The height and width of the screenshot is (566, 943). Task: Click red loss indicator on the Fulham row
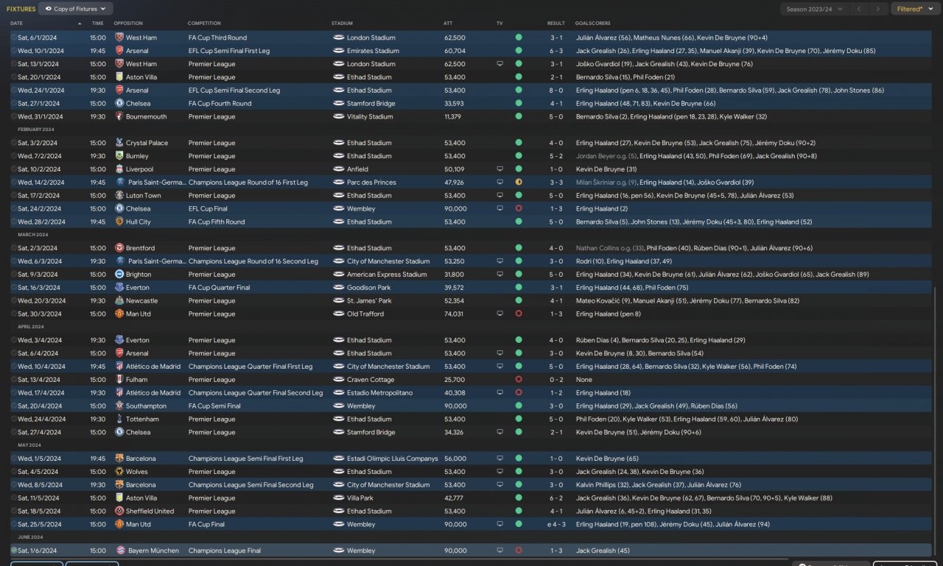(x=519, y=380)
